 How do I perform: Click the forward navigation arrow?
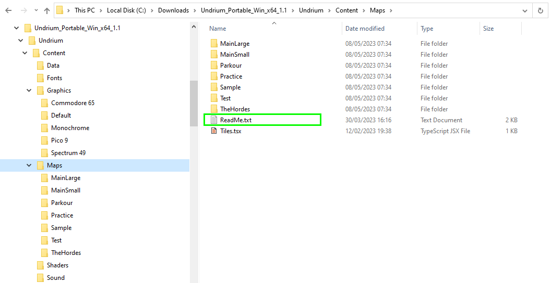coord(24,10)
